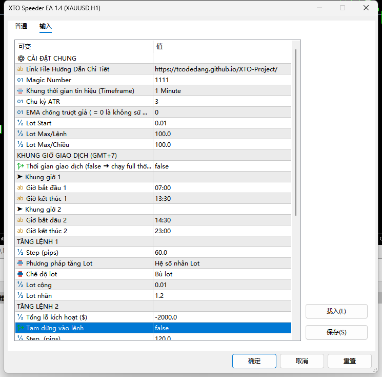Click the enum icon for Khung thời gian tín hiệu
Image resolution: width=382 pixels, height=377 pixels.
click(20, 91)
